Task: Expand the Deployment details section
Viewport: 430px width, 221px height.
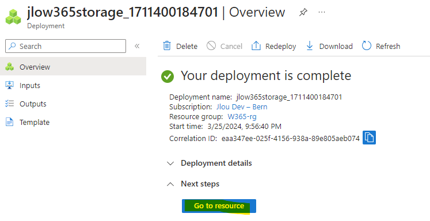Action: 209,163
